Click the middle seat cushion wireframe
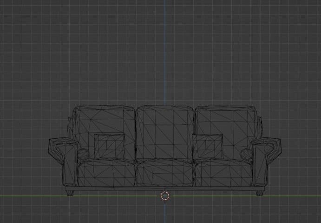 coord(165,173)
